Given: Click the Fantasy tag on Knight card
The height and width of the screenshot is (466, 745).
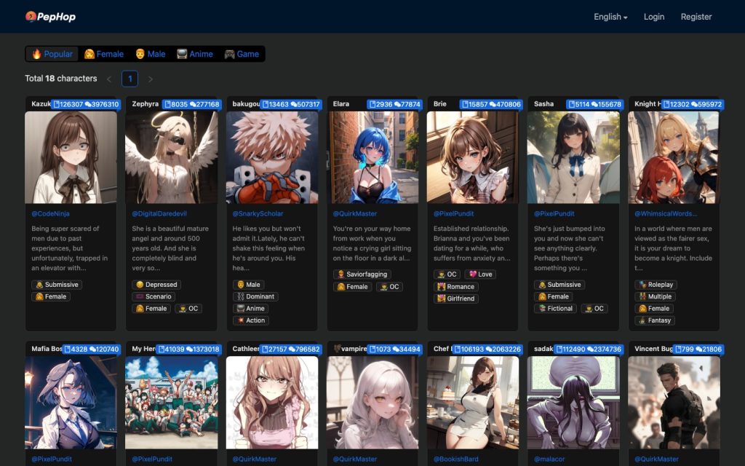Looking at the screenshot, I should 654,320.
